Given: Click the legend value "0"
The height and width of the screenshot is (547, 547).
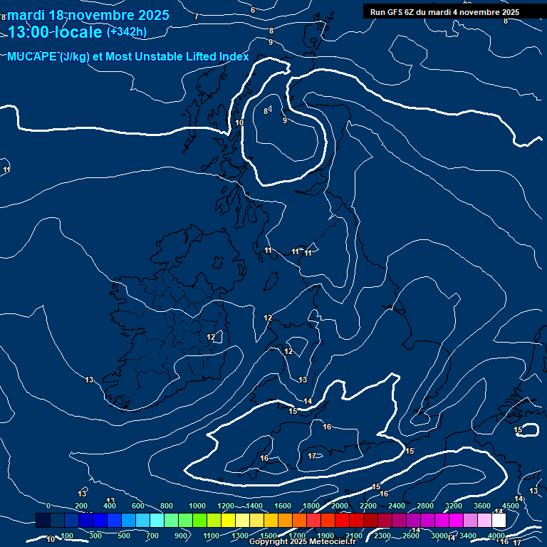Looking at the screenshot, I should (x=48, y=506).
